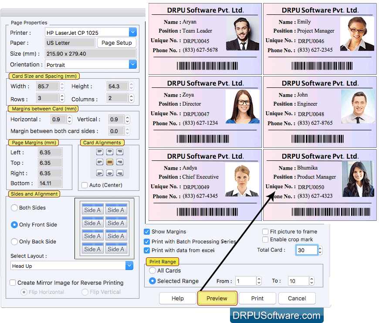Click the Preview button

click(217, 298)
